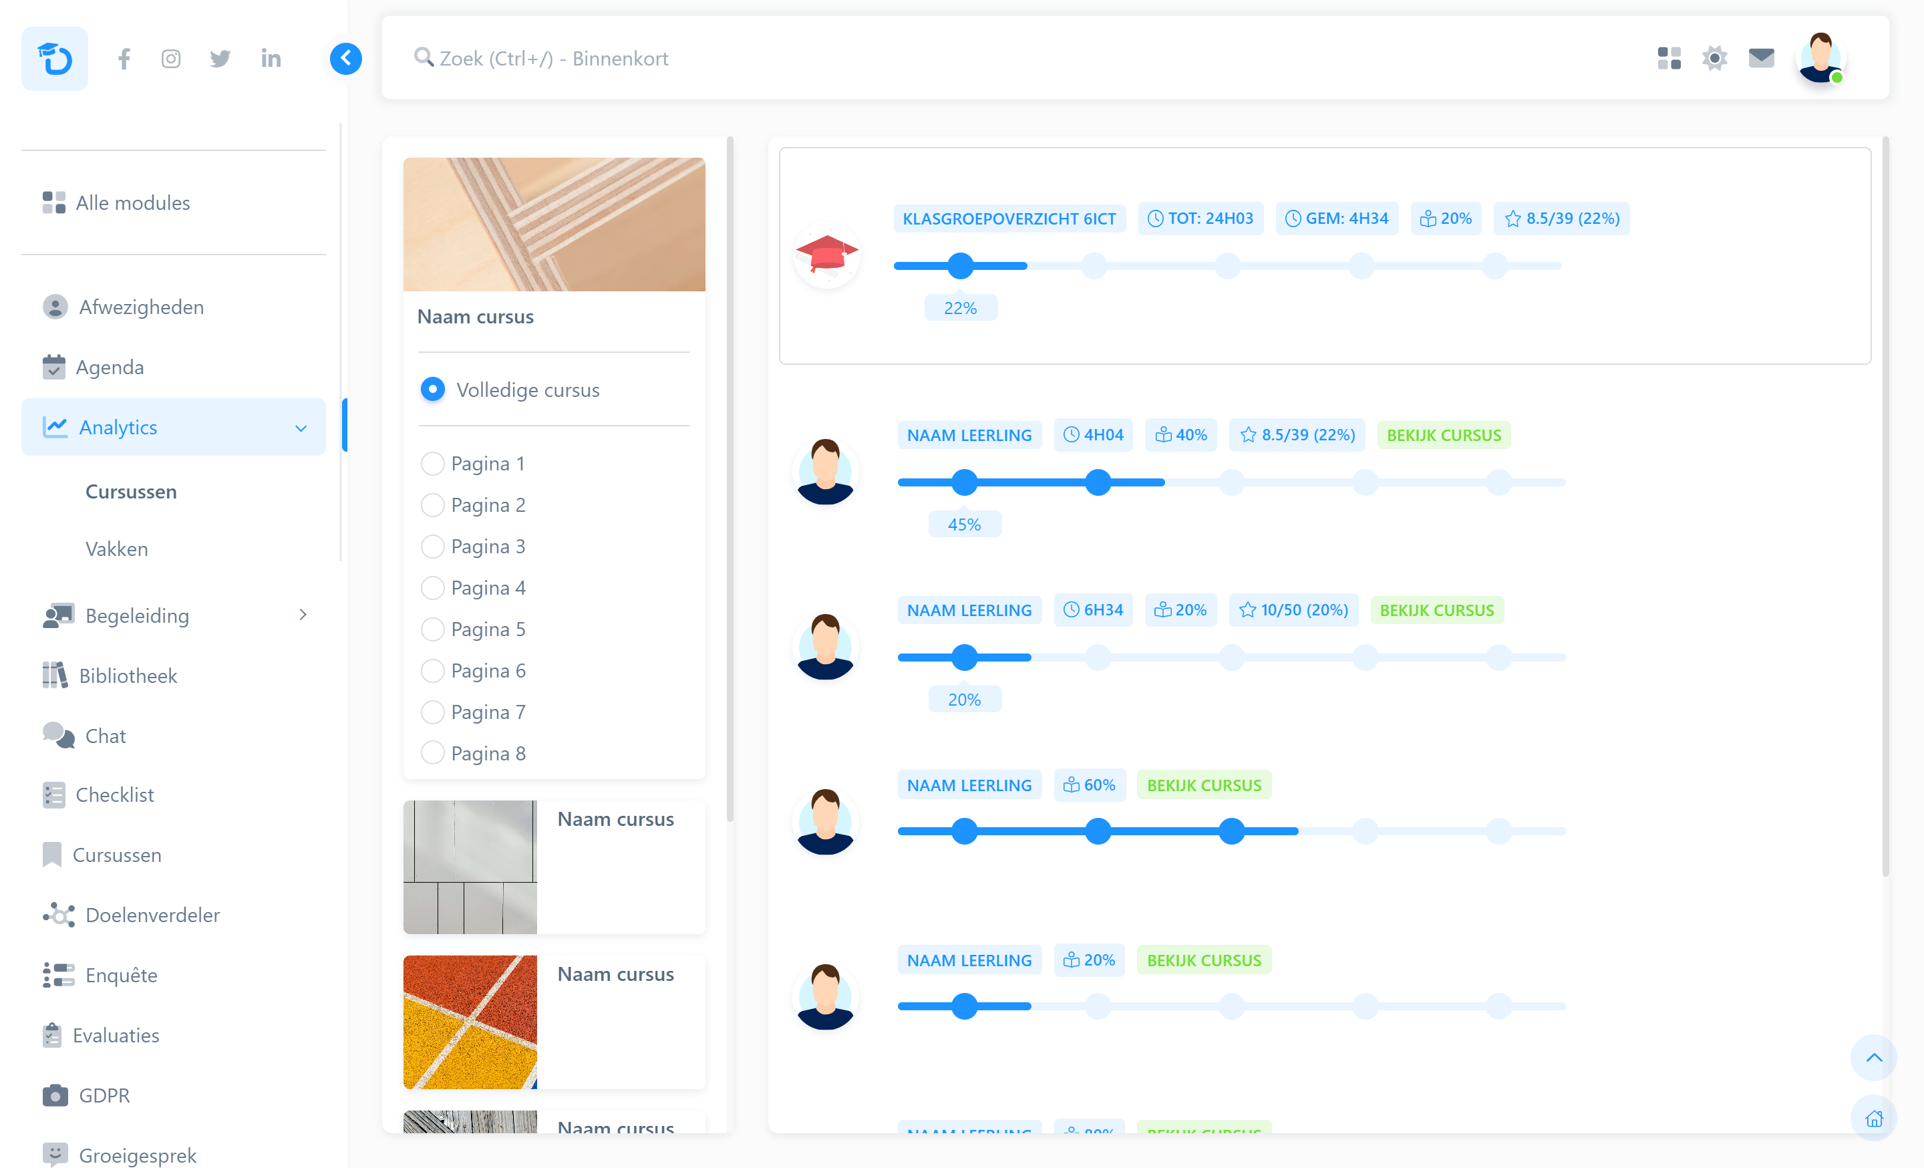Open the modules grid icon in top bar

point(1669,59)
